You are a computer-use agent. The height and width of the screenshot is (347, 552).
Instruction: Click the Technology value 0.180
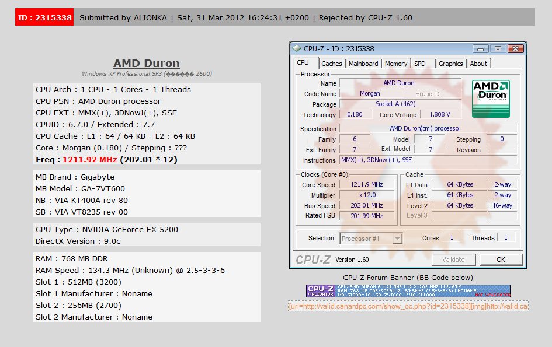coord(355,115)
